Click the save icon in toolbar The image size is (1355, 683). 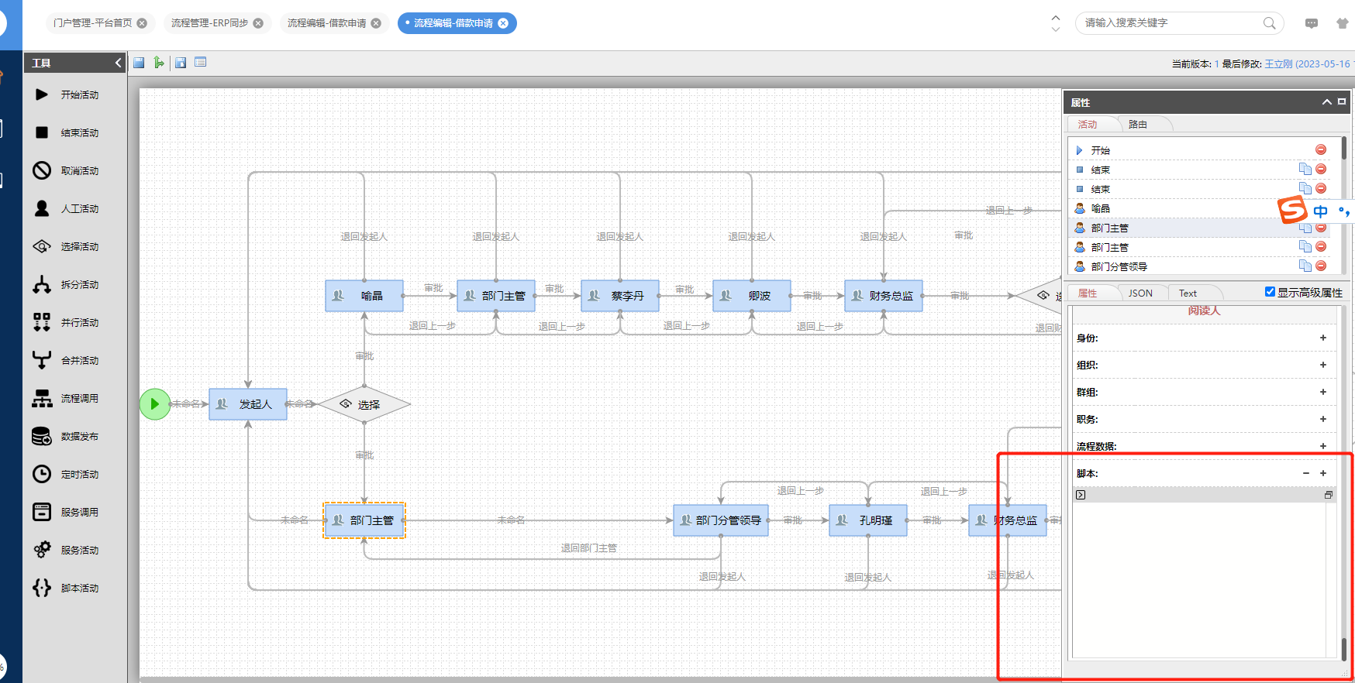139,63
